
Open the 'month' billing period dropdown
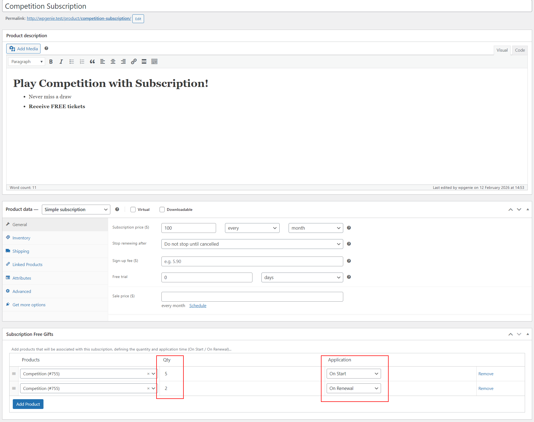click(x=316, y=228)
